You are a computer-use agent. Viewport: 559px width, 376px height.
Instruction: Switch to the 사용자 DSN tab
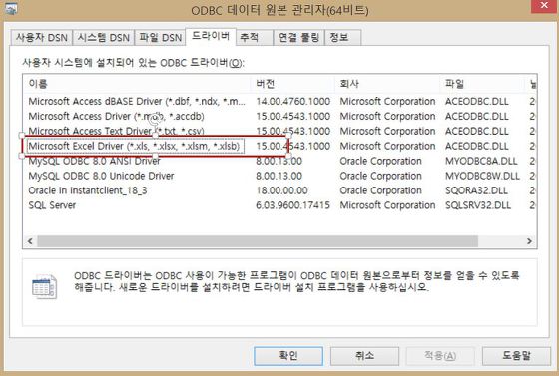click(x=41, y=37)
